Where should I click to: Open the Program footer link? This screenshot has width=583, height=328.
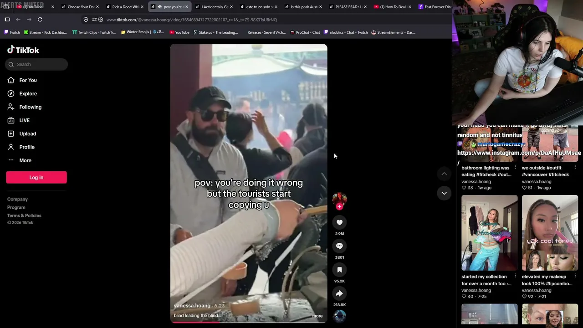coord(16,207)
